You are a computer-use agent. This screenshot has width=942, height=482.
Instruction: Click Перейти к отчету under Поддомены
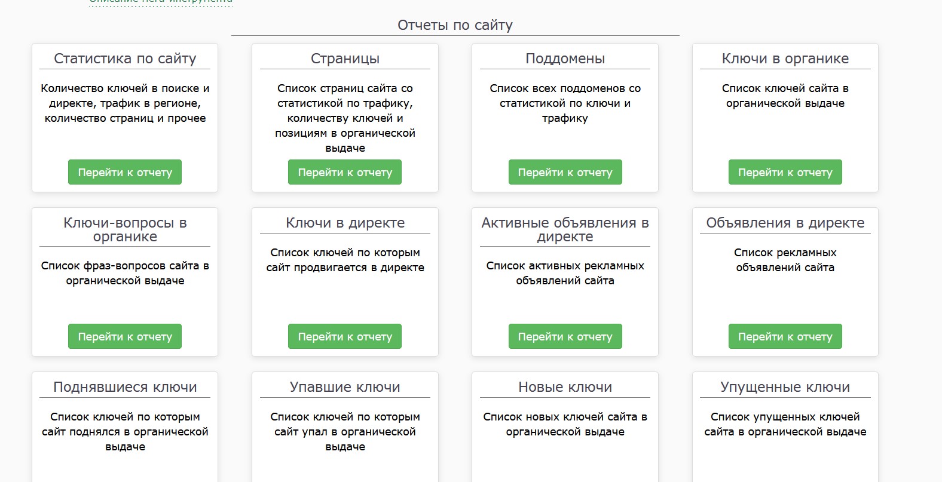click(565, 172)
